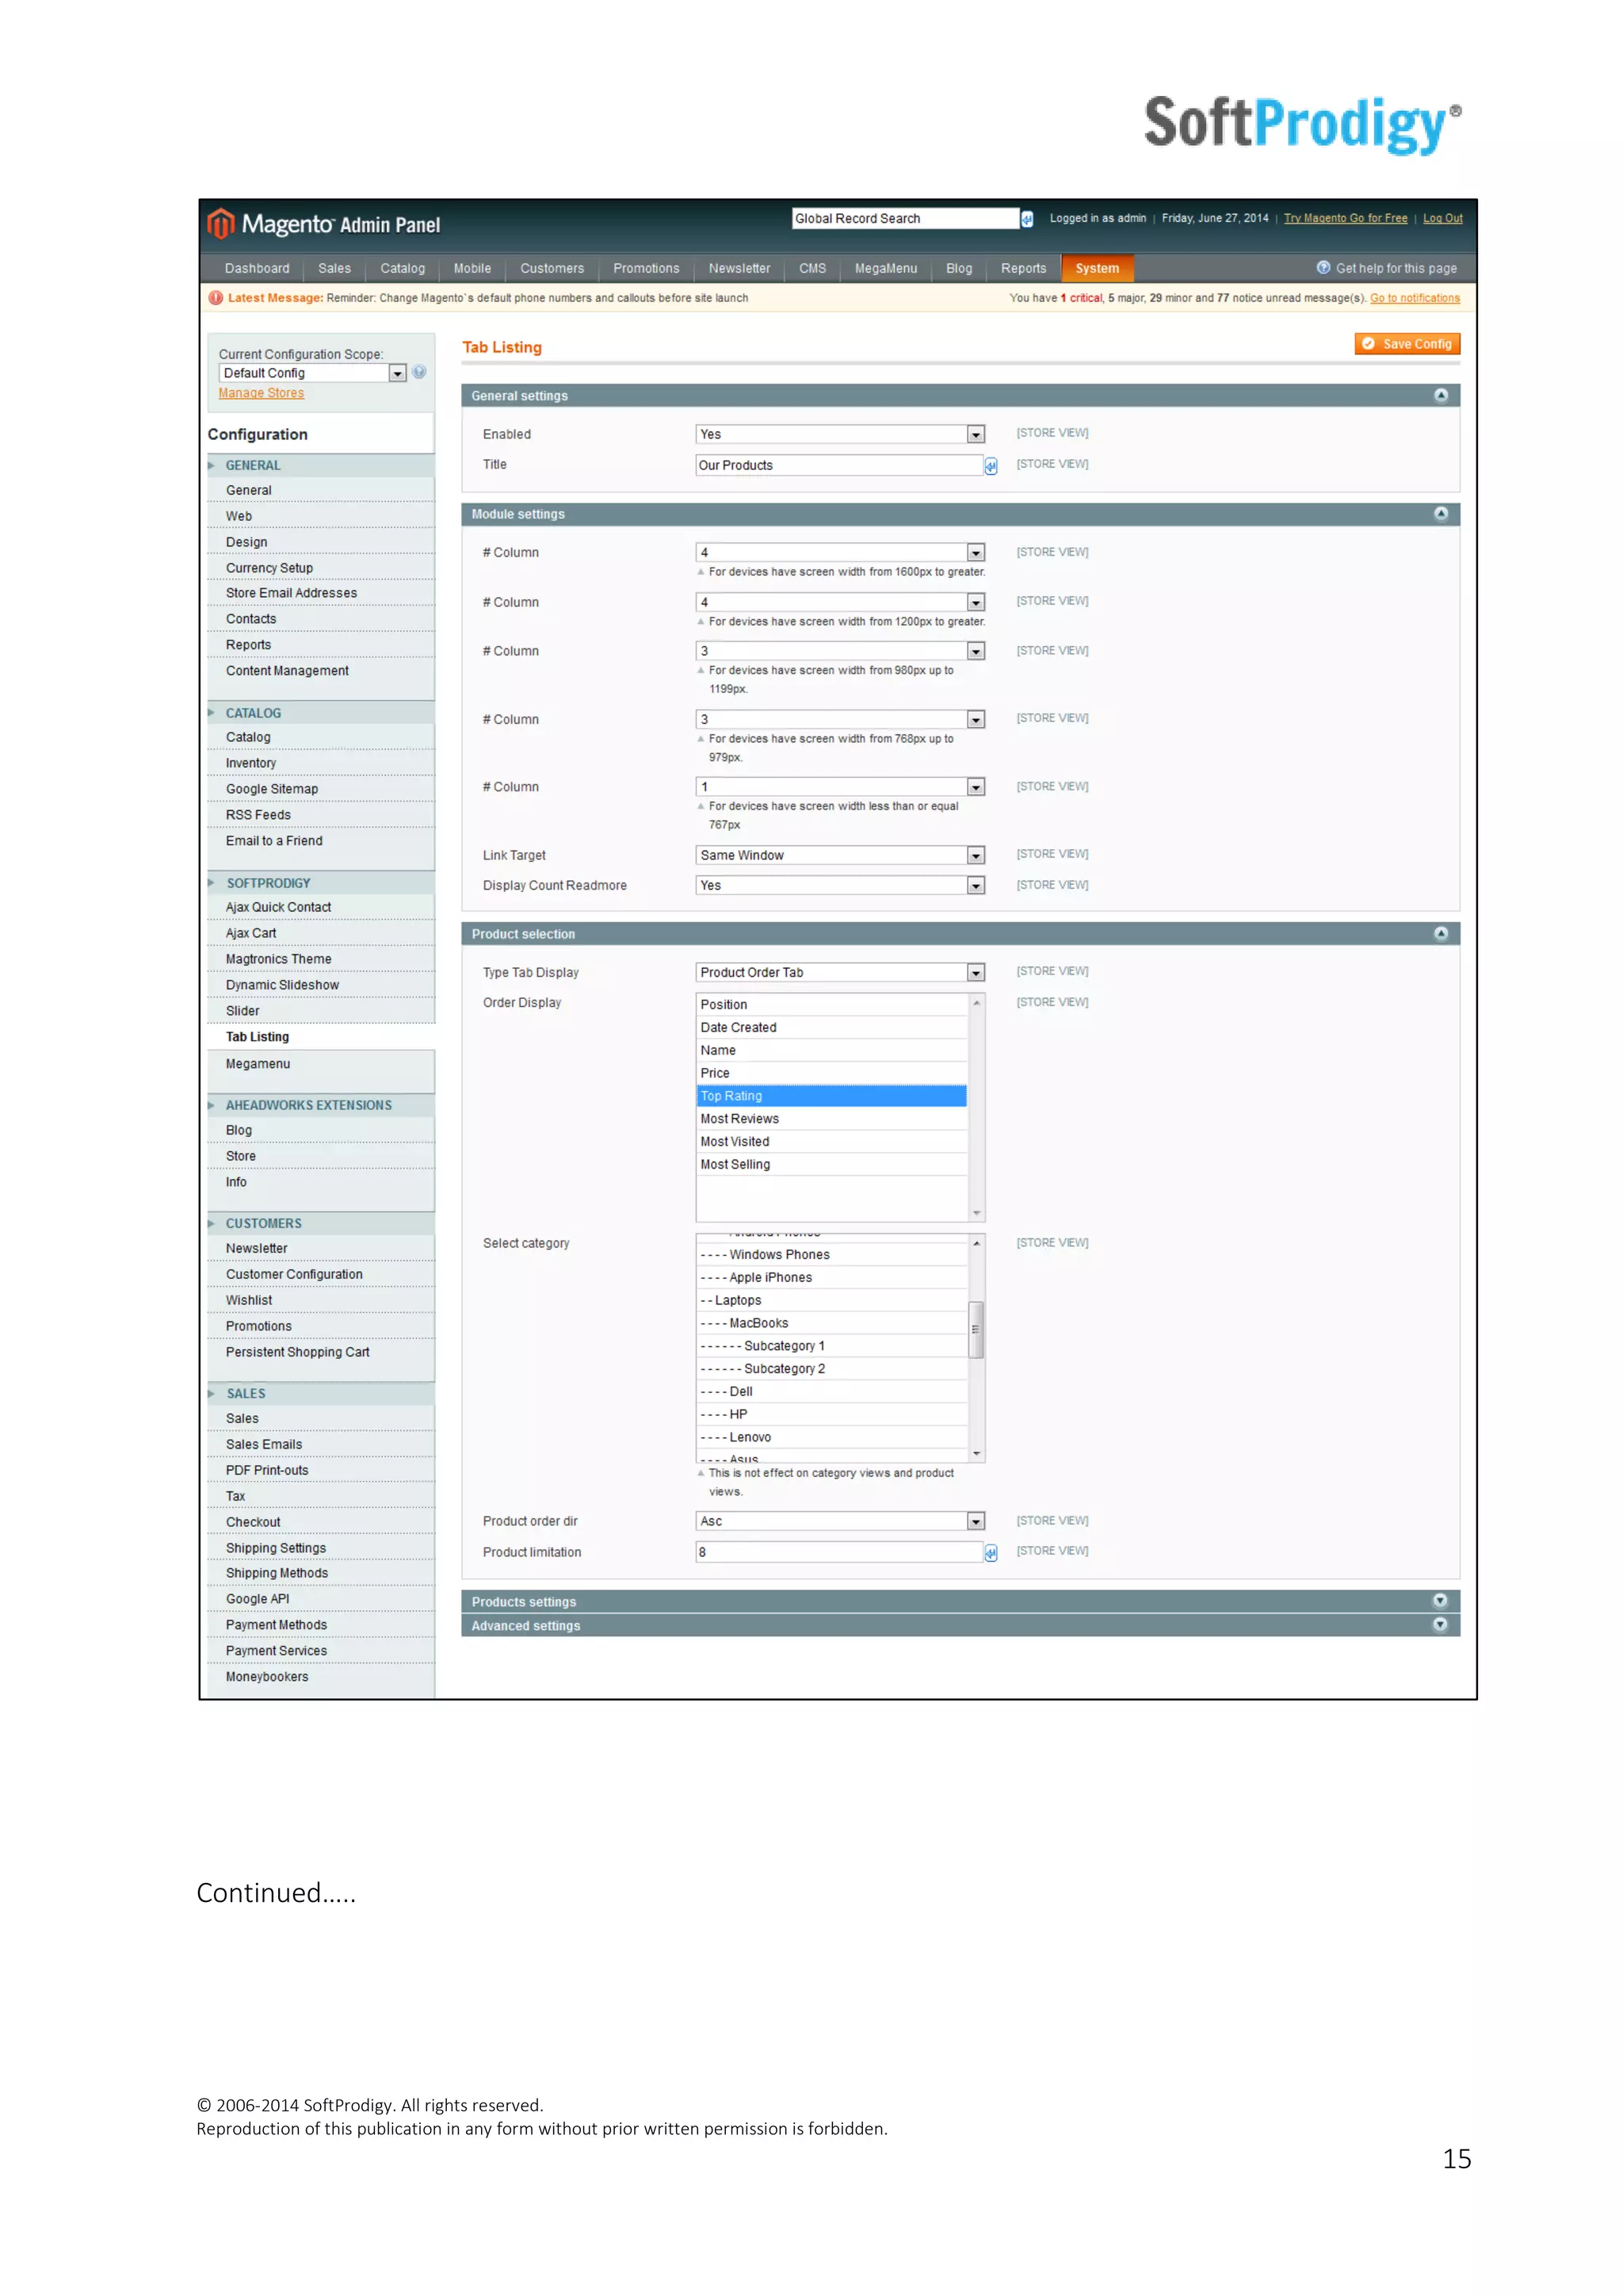Open the System menu tab
Image resolution: width=1623 pixels, height=2296 pixels.
1096,269
